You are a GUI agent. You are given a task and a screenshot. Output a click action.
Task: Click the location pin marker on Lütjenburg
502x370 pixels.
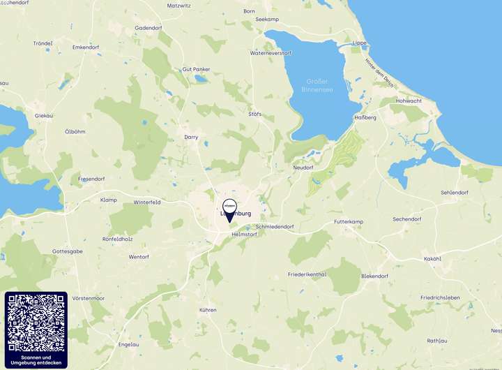pos(229,210)
